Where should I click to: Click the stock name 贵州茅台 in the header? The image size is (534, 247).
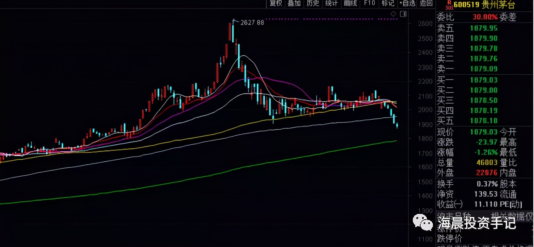click(x=497, y=5)
